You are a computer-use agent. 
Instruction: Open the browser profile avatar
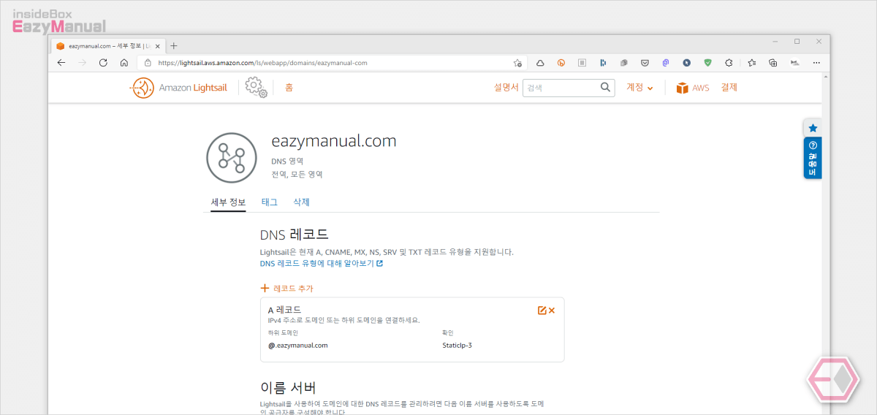(x=794, y=63)
